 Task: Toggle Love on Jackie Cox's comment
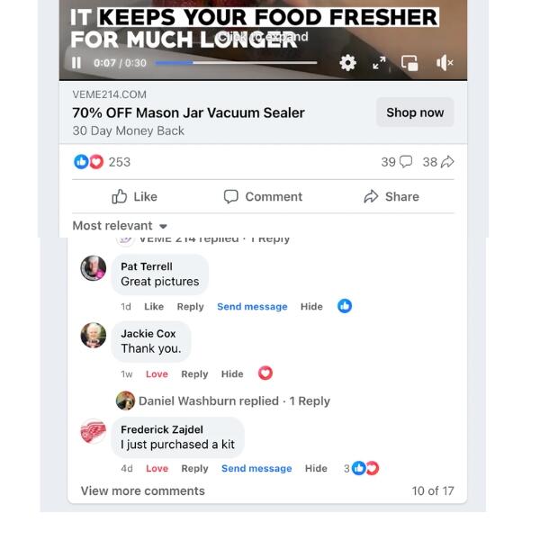pos(157,374)
